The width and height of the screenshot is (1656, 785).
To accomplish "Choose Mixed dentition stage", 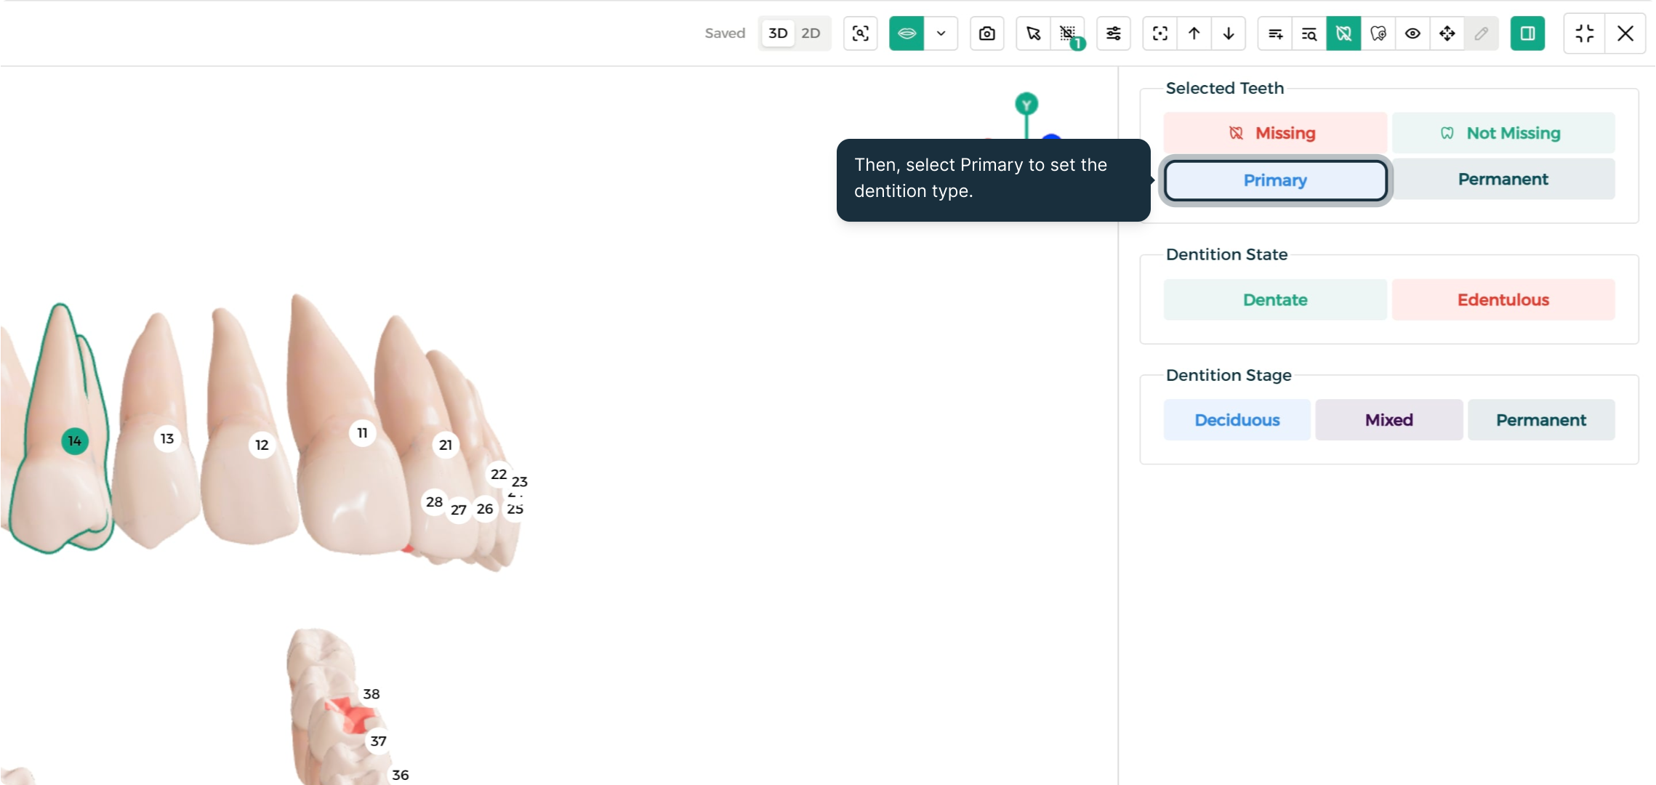I will (1389, 420).
